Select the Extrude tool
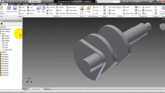The width and height of the screenshot is (165, 93). pyautogui.click(x=9, y=9)
